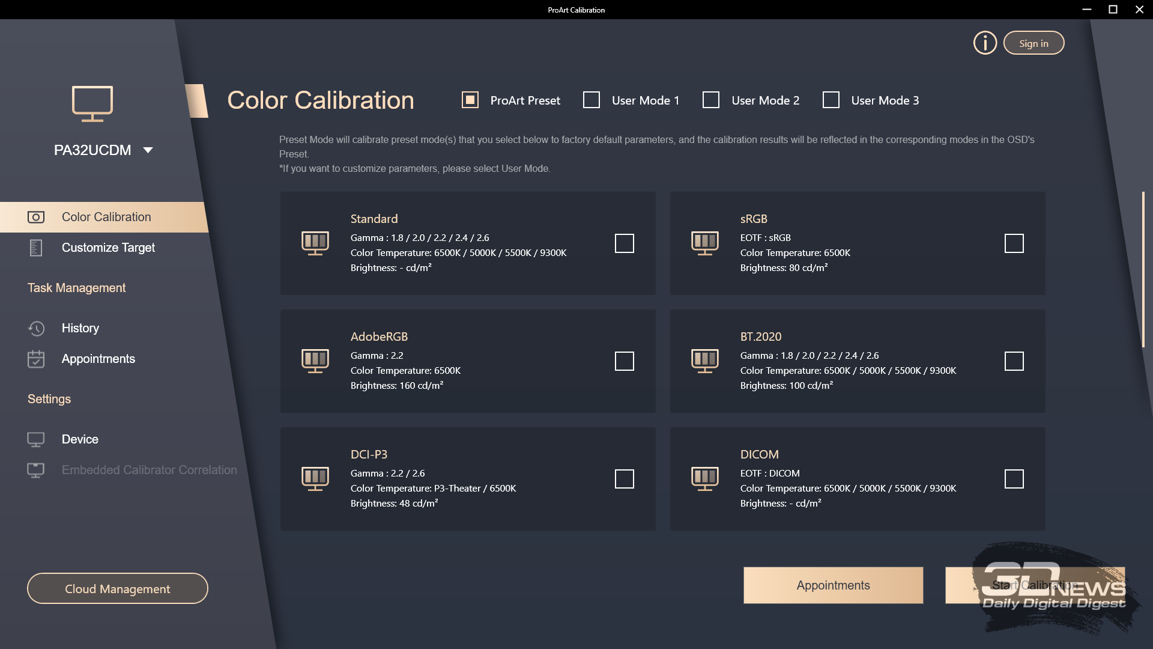This screenshot has height=649, width=1153.
Task: Click the monitor icon in AdobeRGB card
Action: pos(315,361)
